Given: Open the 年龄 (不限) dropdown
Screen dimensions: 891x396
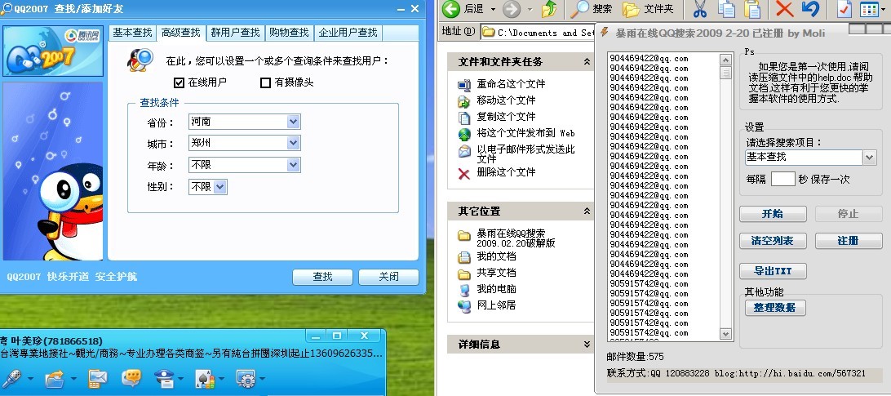Looking at the screenshot, I should (293, 165).
